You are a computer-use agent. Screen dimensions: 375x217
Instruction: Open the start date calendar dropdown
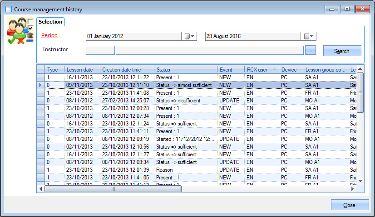(190, 36)
